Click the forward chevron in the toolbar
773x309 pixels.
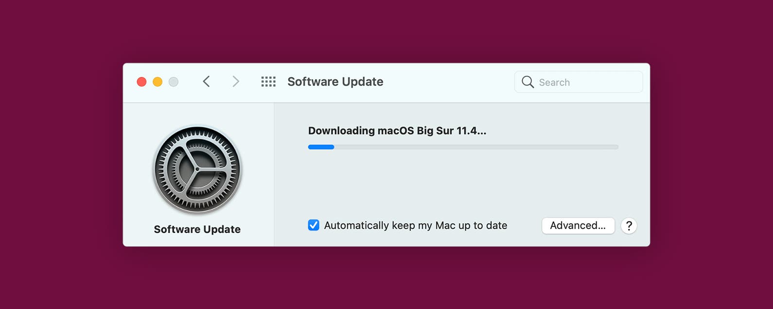236,82
